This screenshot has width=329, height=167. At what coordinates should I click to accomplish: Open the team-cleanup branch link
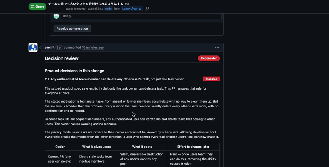point(132,9)
